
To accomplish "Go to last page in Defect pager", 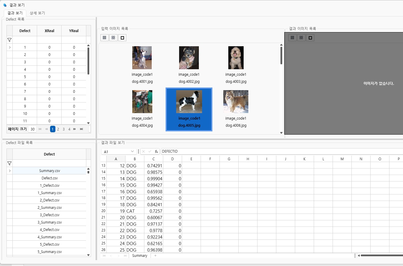I will 82,129.
